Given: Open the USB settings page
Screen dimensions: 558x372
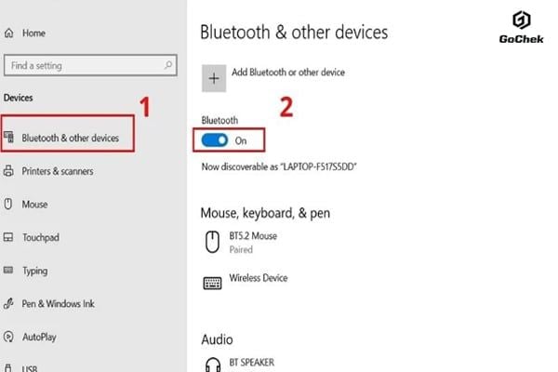Looking at the screenshot, I should point(29,366).
